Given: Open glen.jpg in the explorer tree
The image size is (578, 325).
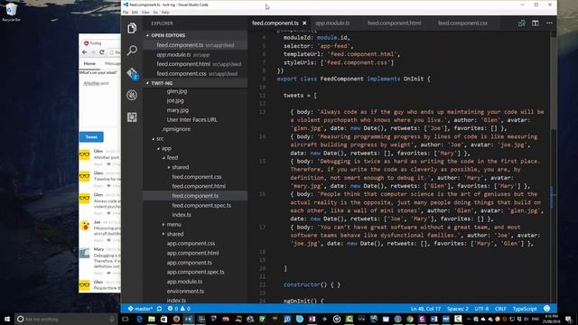Looking at the screenshot, I should click(x=177, y=91).
